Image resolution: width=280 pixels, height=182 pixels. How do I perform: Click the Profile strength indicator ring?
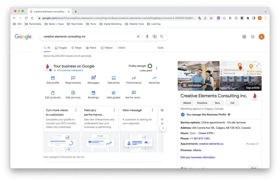pyautogui.click(x=150, y=66)
